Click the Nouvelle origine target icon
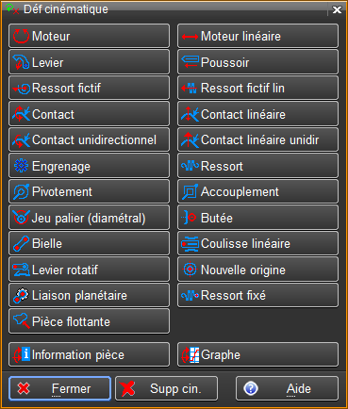 (x=190, y=270)
